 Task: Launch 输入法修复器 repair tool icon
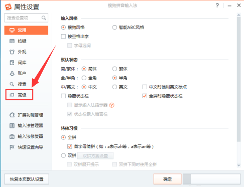click(x=12, y=136)
